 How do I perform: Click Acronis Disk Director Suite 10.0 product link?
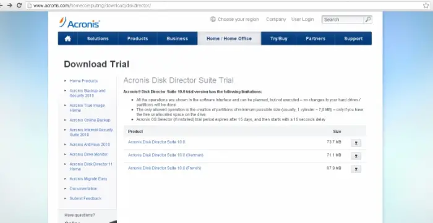click(x=156, y=142)
